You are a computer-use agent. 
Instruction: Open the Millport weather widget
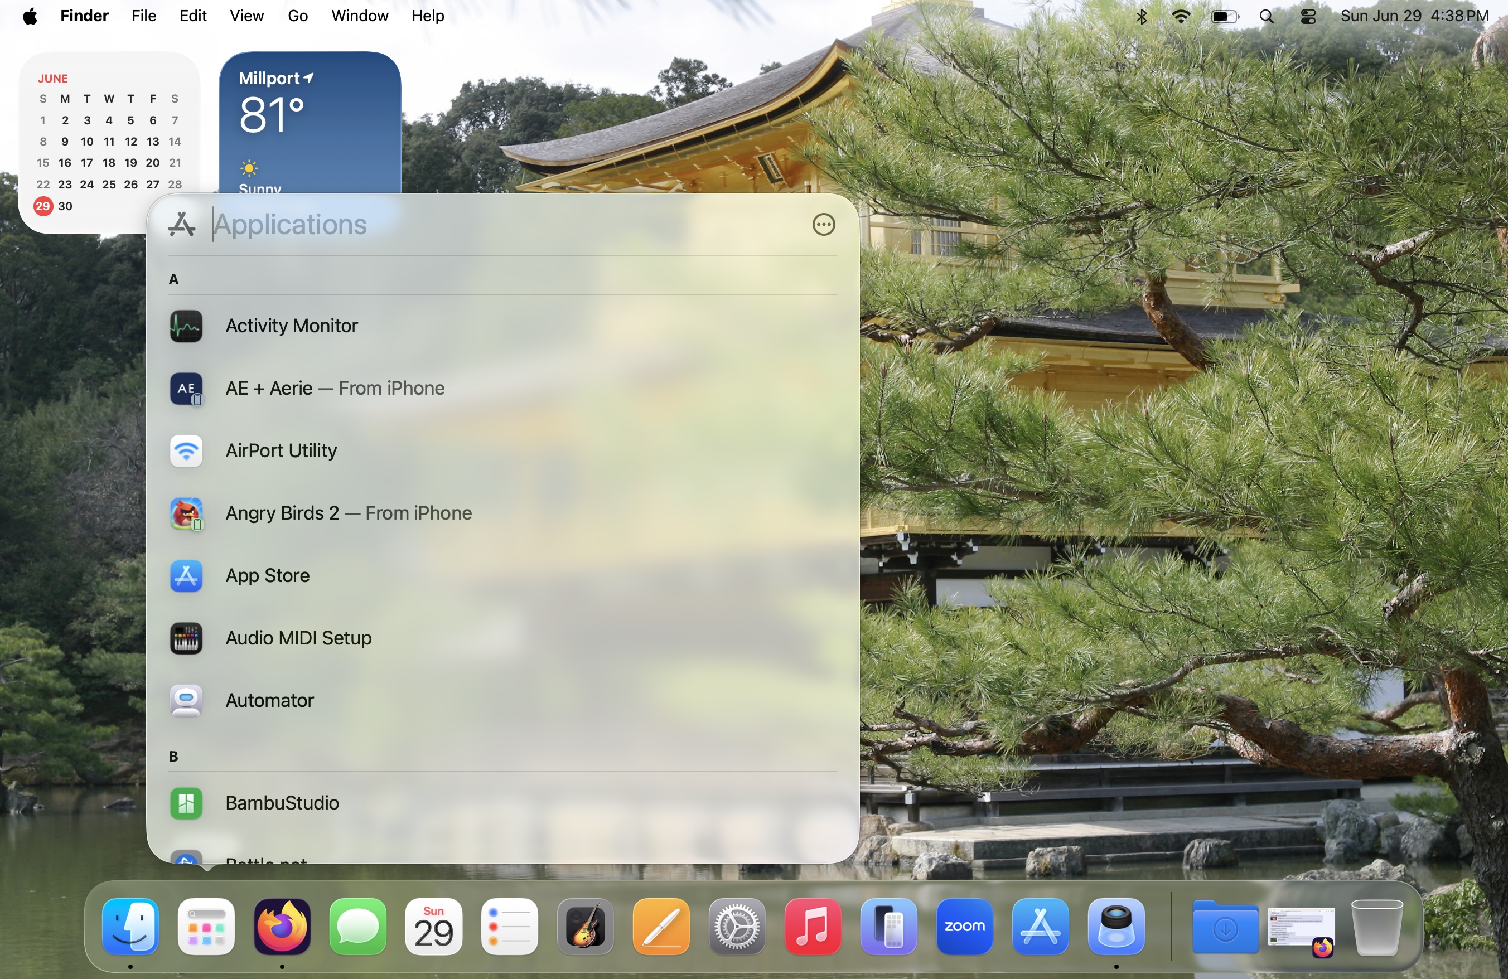310,122
